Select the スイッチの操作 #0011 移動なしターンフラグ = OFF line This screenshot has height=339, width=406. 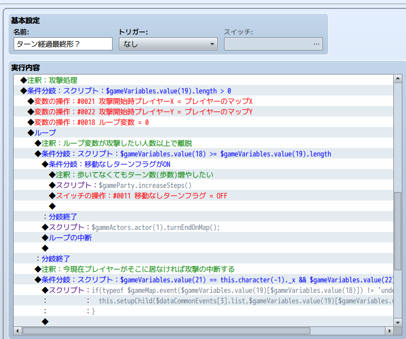[x=141, y=196]
